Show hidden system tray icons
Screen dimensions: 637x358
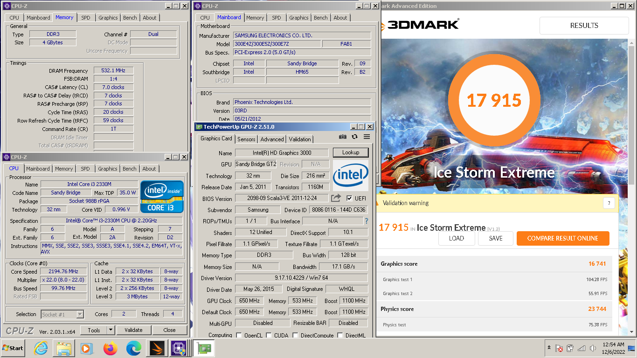click(x=549, y=348)
